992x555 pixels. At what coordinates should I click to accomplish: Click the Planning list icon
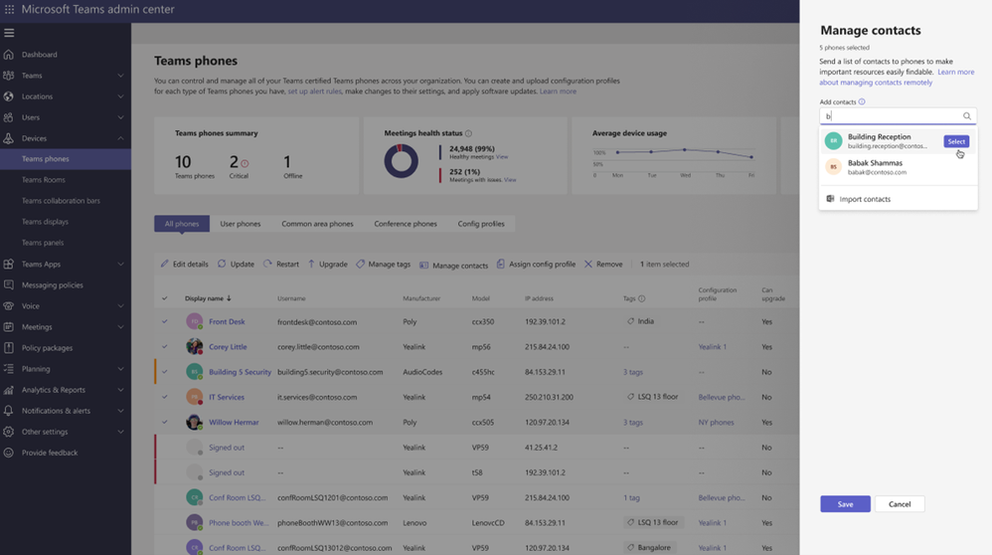[x=8, y=368]
